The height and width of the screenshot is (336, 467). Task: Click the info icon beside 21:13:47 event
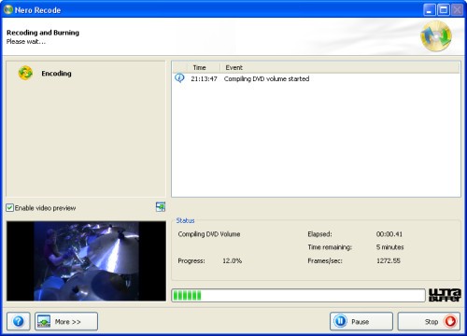point(179,77)
